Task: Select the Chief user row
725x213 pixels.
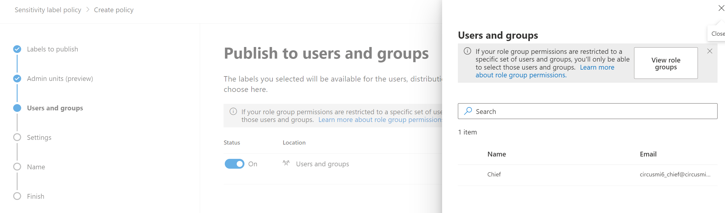Action: 494,175
